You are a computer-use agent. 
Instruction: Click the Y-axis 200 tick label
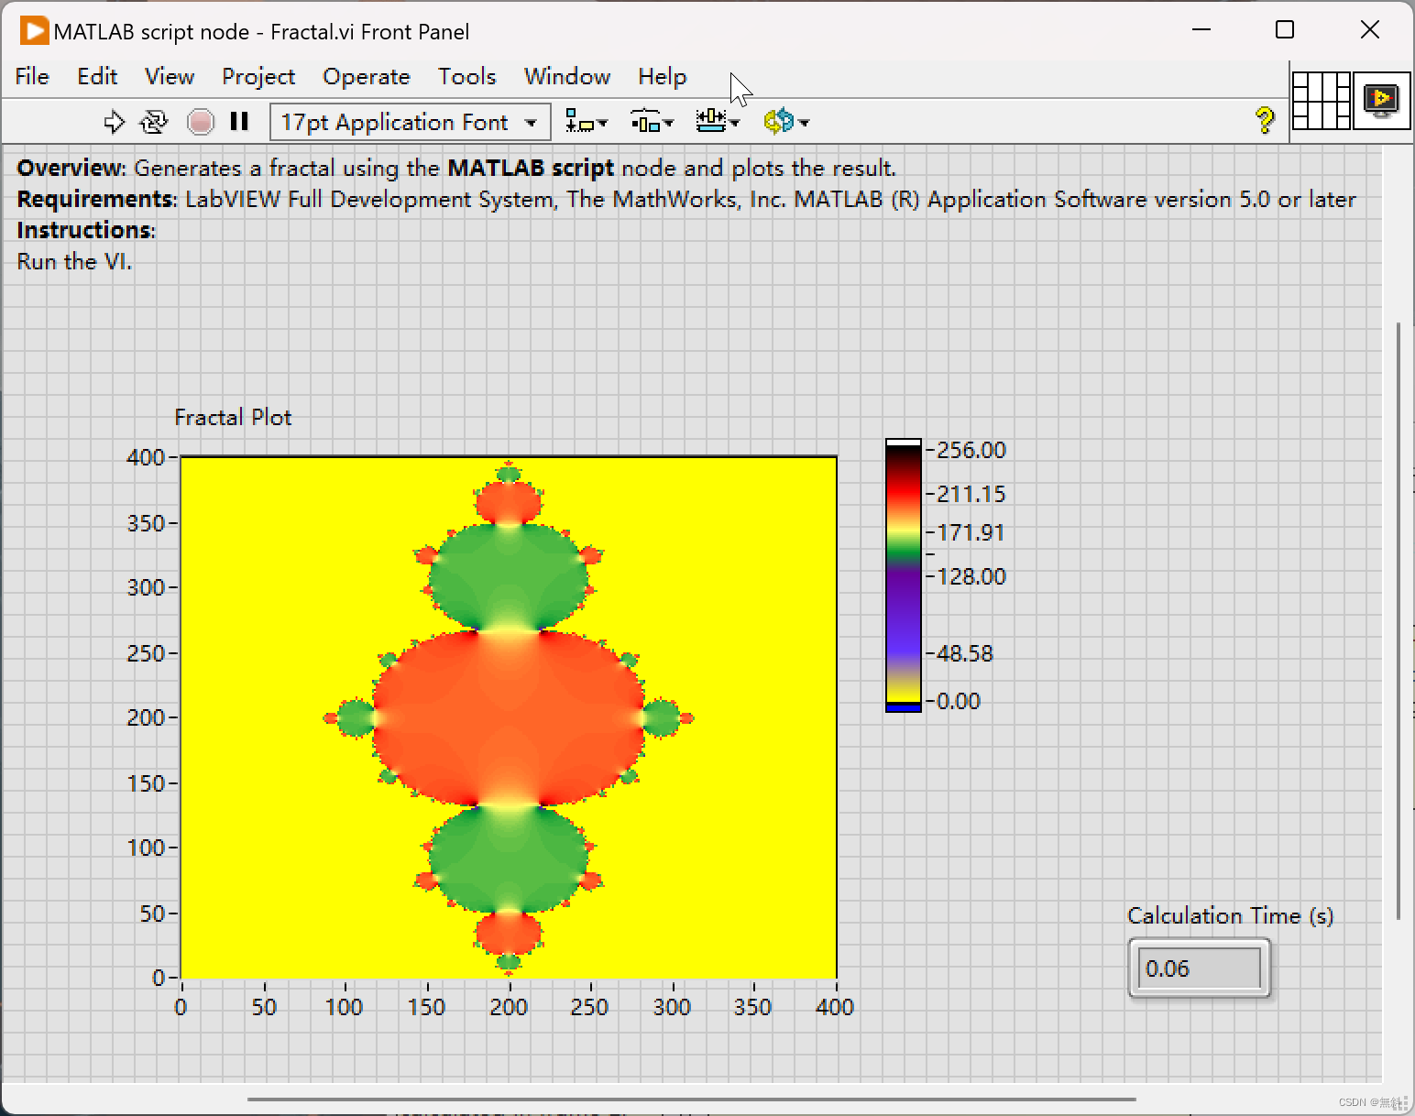145,717
